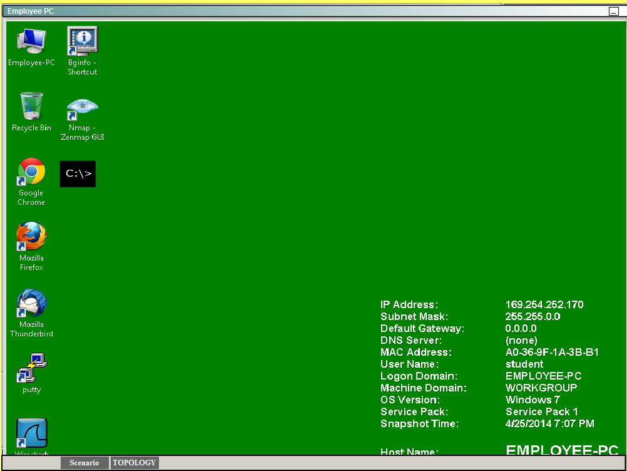627x471 pixels.
Task: Open Mozilla Thunderbird mail client
Action: point(31,303)
